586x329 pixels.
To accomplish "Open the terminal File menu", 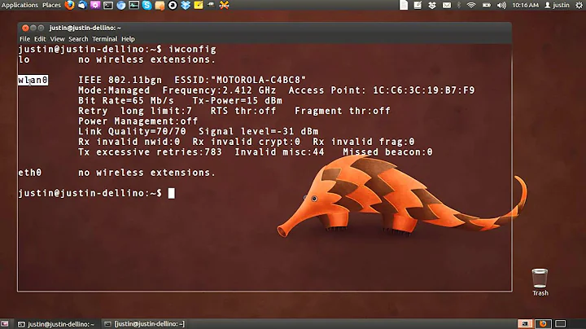I will pos(24,39).
